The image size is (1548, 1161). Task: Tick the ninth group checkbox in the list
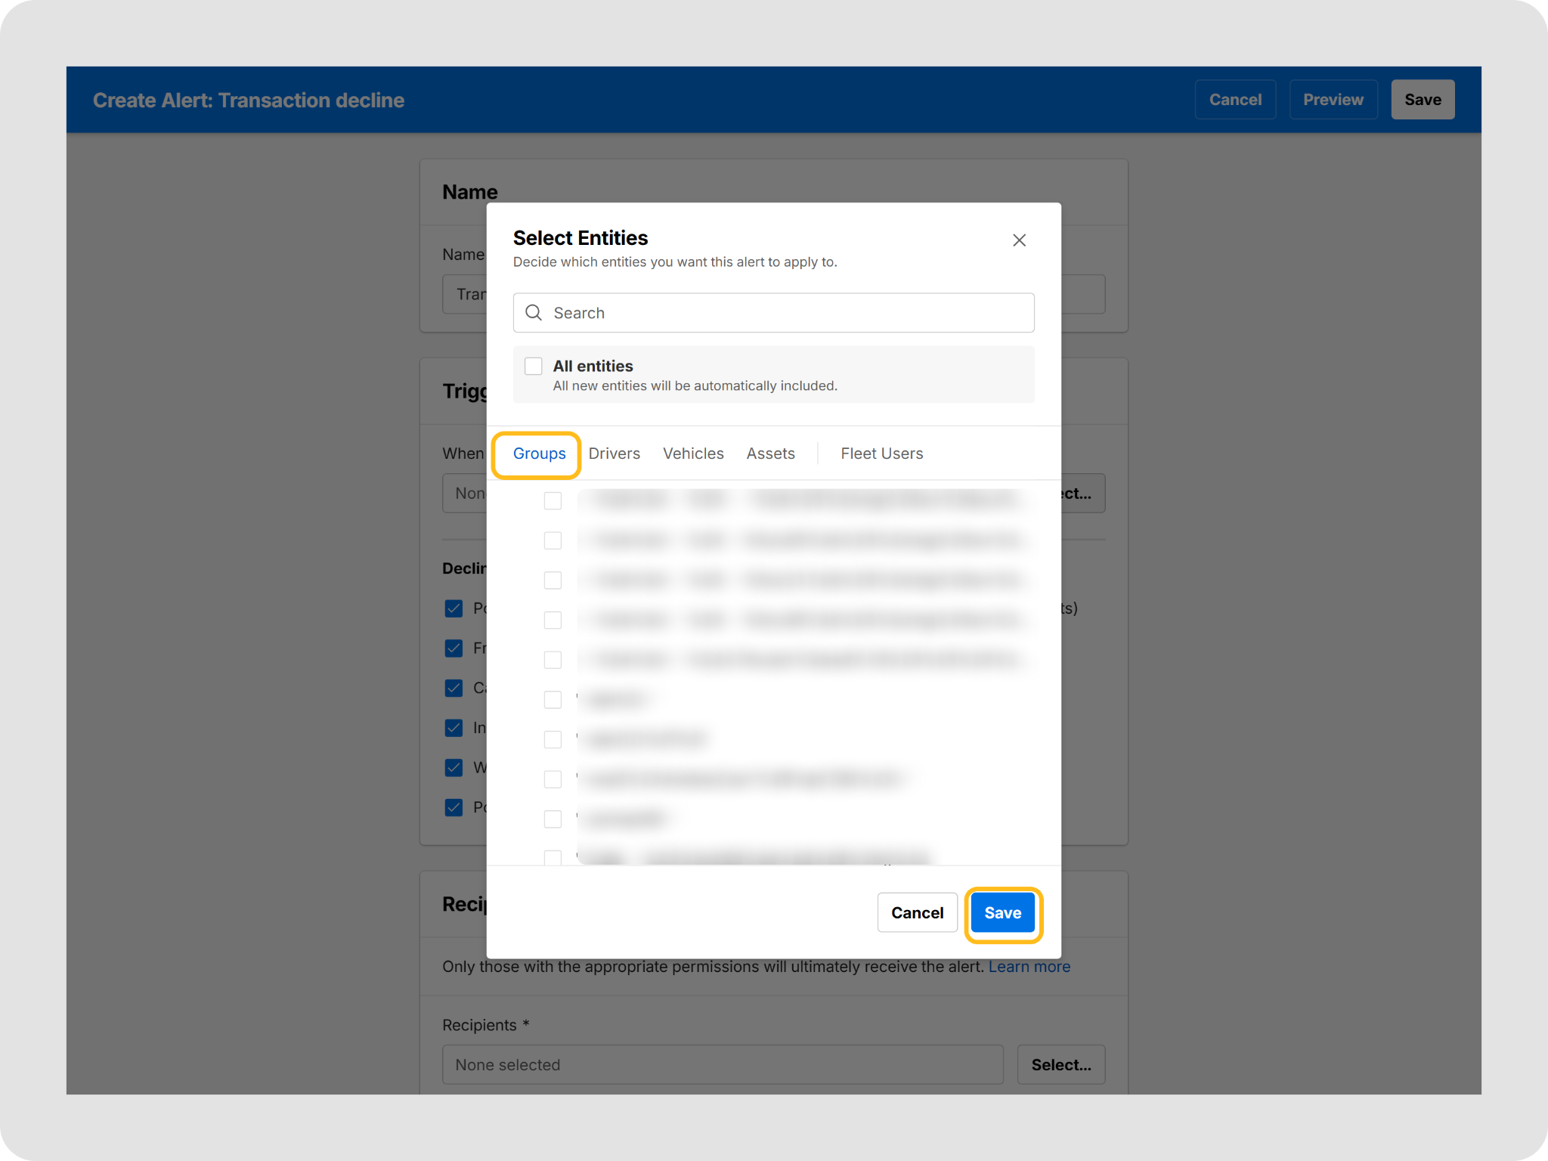click(553, 819)
